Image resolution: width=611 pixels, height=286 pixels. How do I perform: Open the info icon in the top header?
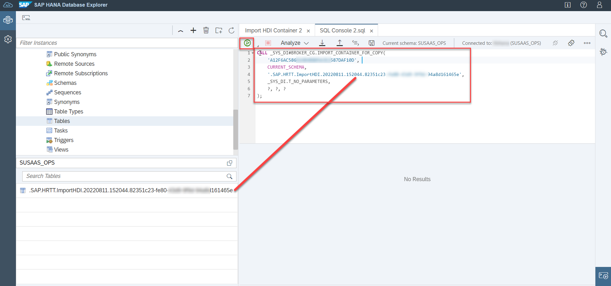[568, 5]
